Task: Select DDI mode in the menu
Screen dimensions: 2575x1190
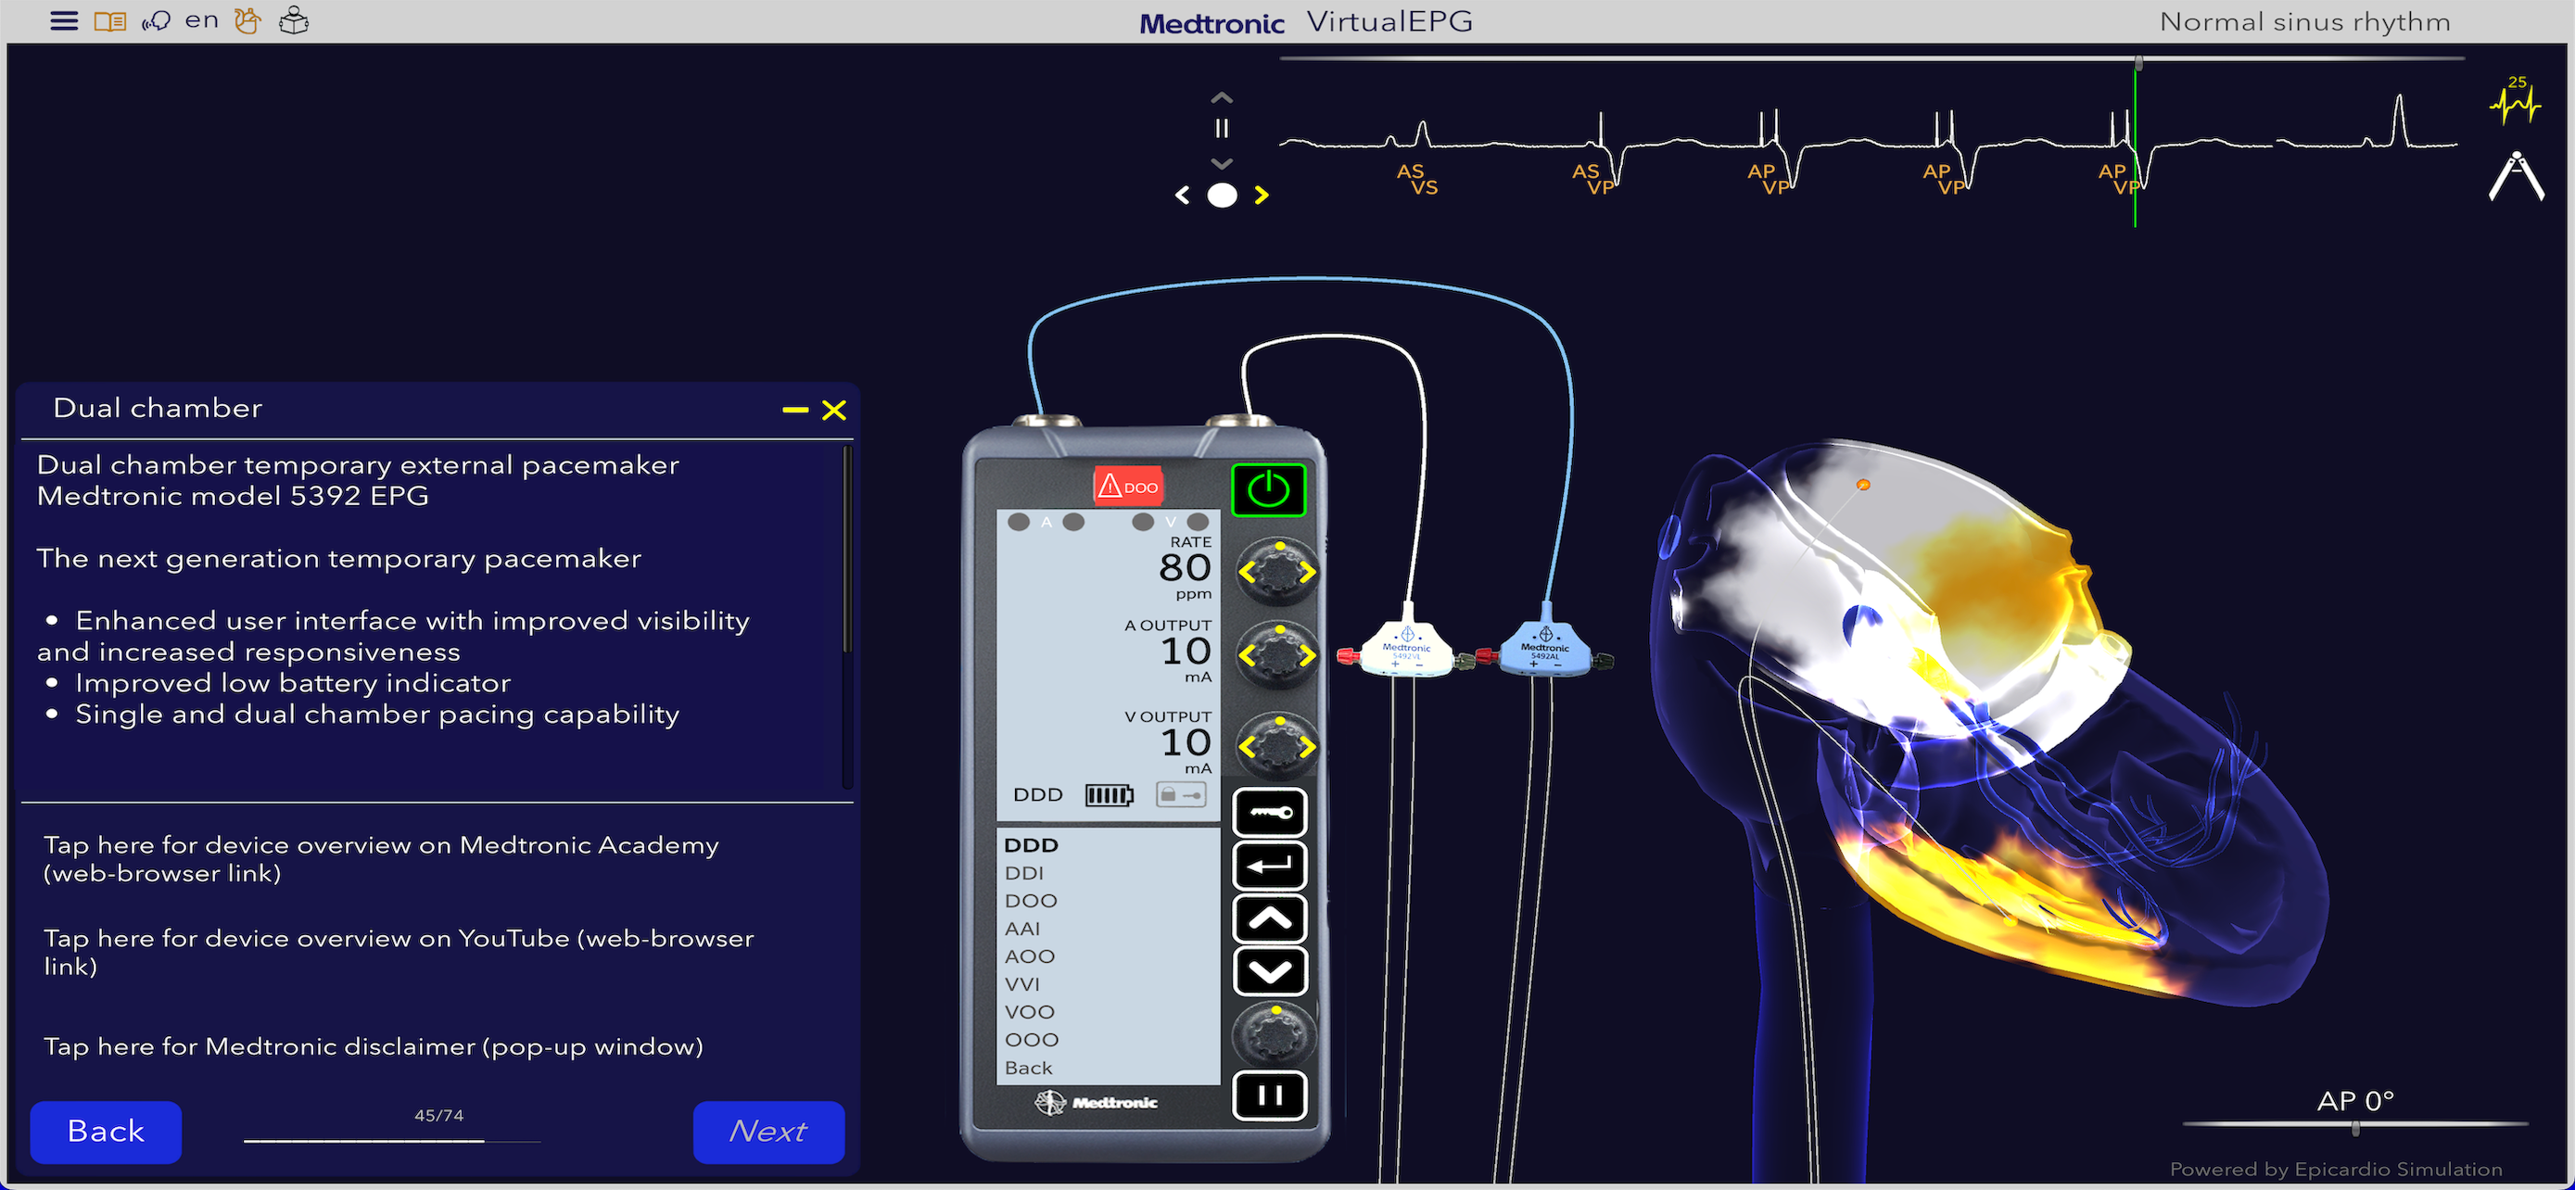Action: click(x=1024, y=873)
